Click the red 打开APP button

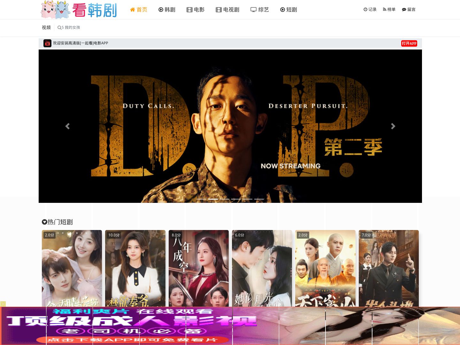(409, 43)
